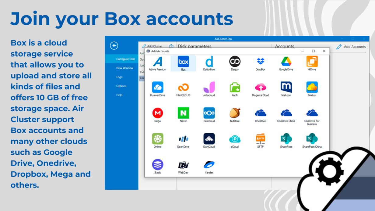Maximize the Add Accounts dialog
The height and width of the screenshot is (211, 375).
click(313, 51)
